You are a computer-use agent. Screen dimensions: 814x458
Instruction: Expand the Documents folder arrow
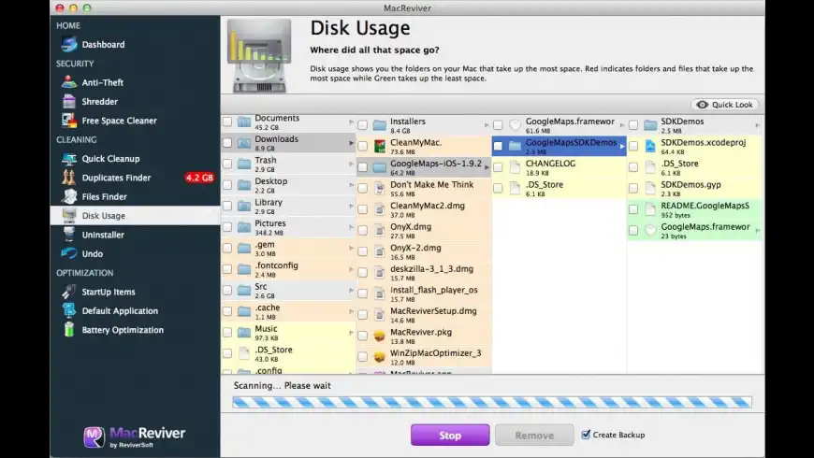tap(352, 122)
